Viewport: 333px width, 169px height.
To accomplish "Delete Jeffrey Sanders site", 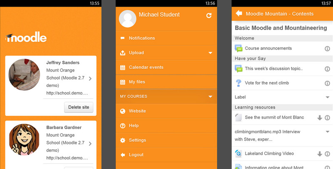I will click(x=79, y=107).
